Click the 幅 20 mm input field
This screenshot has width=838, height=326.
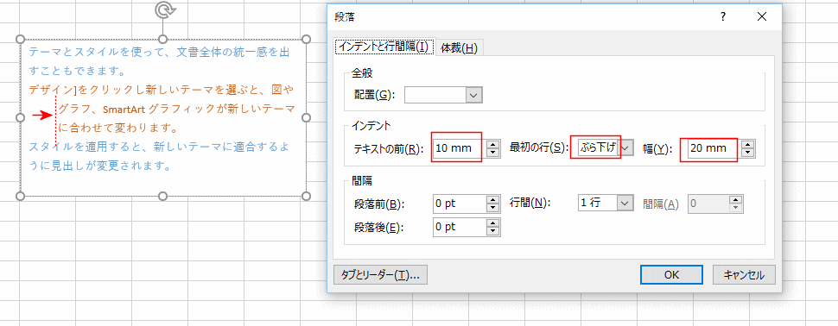pyautogui.click(x=714, y=148)
